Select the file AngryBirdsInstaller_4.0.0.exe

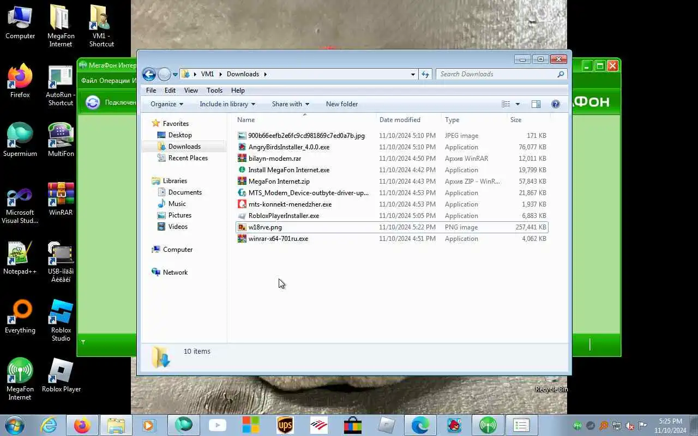click(289, 147)
